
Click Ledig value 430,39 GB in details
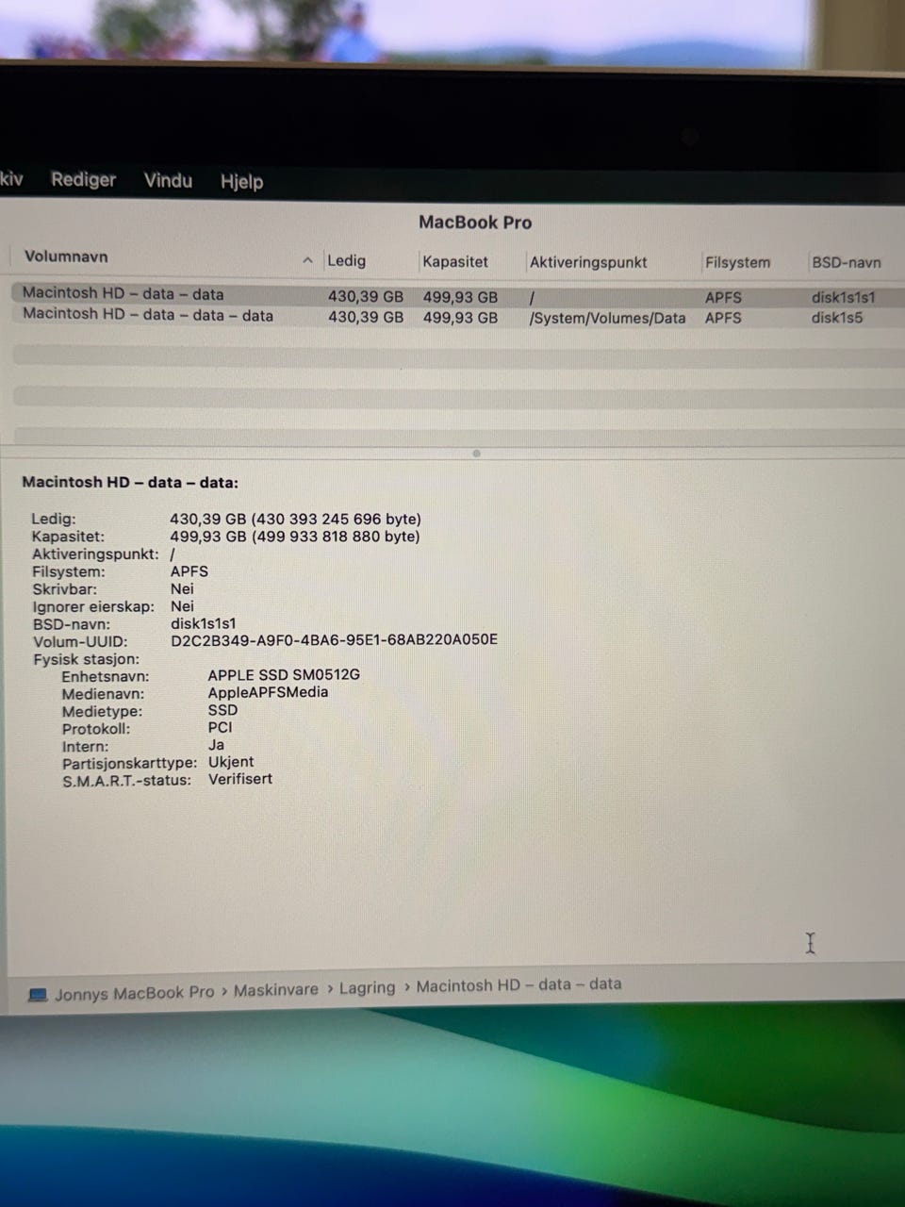295,520
